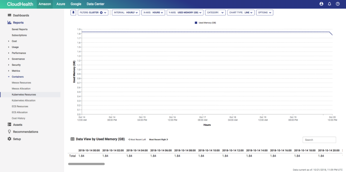This screenshot has width=346, height=172.
Task: Click the Setup gear icon
Action: coord(9,139)
